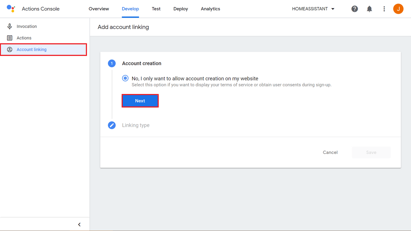This screenshot has height=231, width=411.
Task: Switch to the Test tab
Action: [x=156, y=9]
